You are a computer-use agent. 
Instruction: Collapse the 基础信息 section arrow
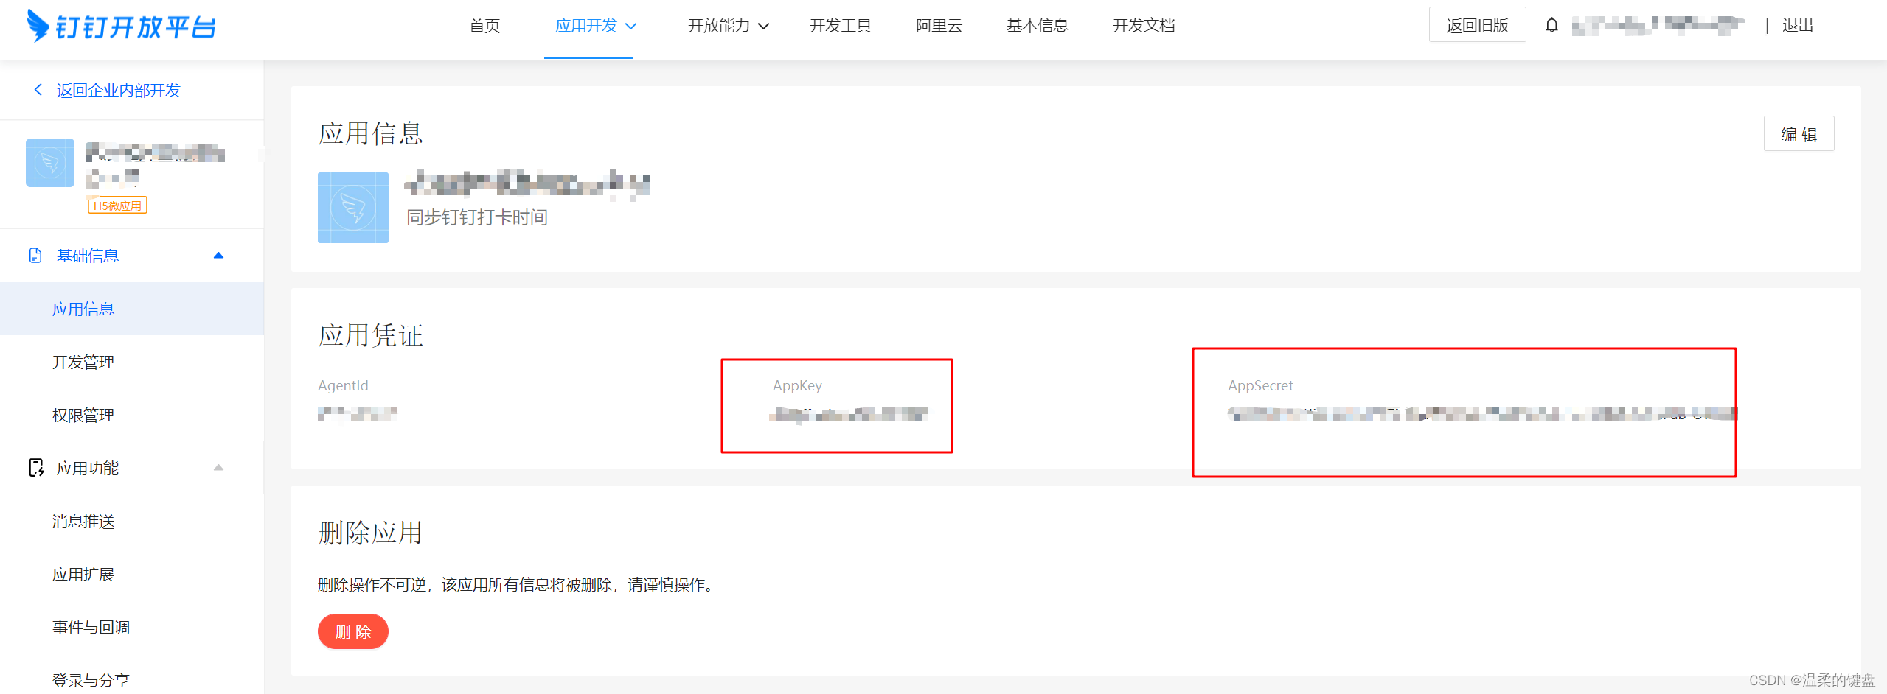(218, 256)
